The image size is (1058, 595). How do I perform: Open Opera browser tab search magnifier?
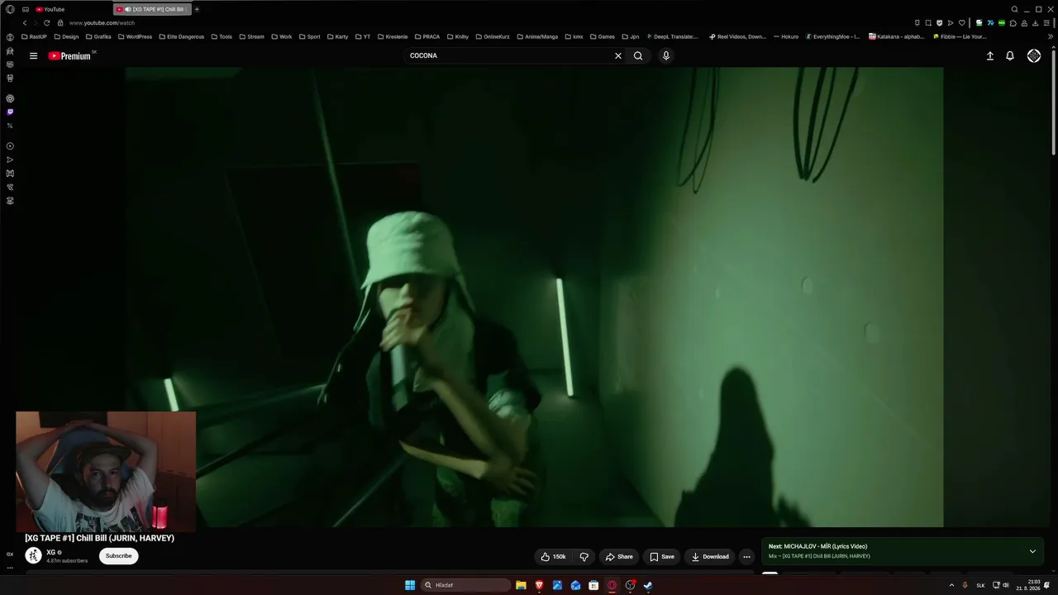[x=1014, y=9]
